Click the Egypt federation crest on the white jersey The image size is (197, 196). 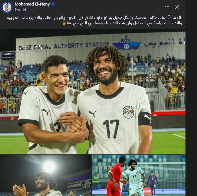click(x=128, y=112)
